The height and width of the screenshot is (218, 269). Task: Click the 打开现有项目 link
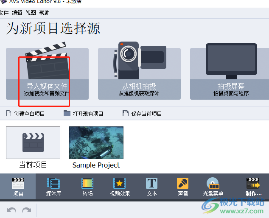(84, 114)
